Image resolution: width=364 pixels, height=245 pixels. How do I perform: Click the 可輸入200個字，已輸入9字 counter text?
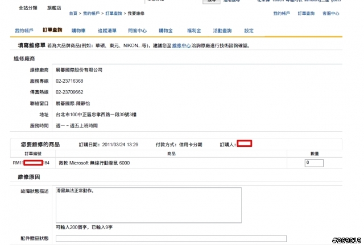click(x=84, y=227)
